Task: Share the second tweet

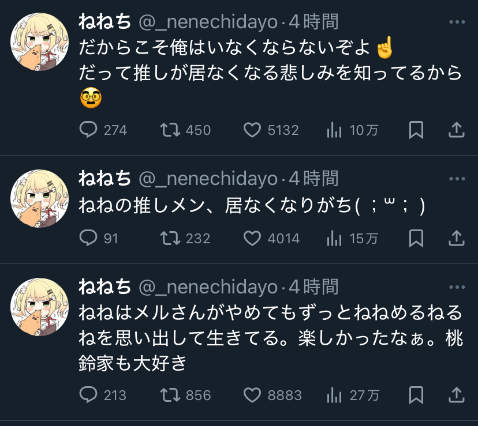Action: click(x=457, y=237)
